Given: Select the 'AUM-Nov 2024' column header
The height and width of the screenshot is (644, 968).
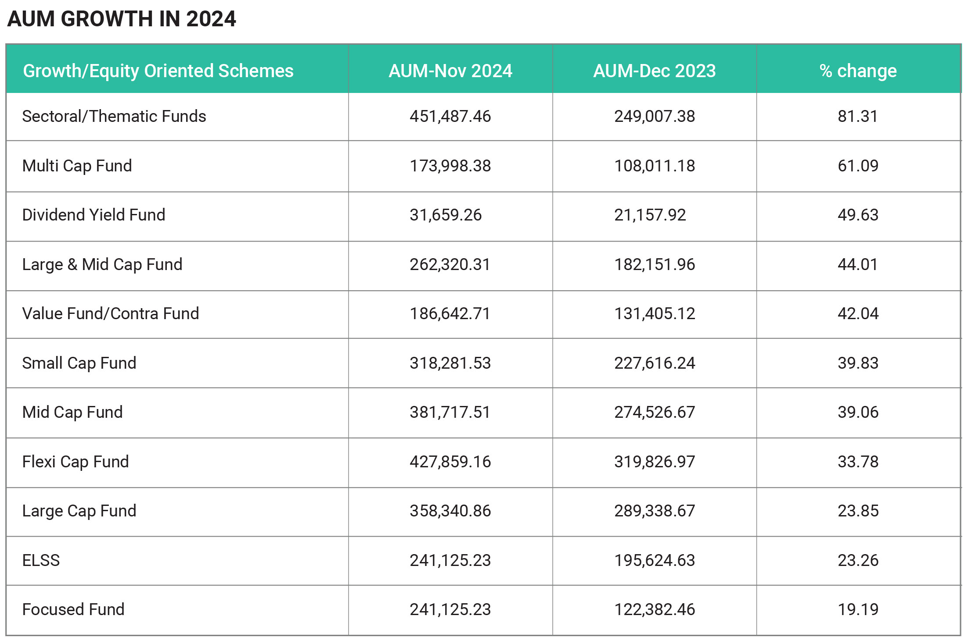Looking at the screenshot, I should [x=450, y=71].
